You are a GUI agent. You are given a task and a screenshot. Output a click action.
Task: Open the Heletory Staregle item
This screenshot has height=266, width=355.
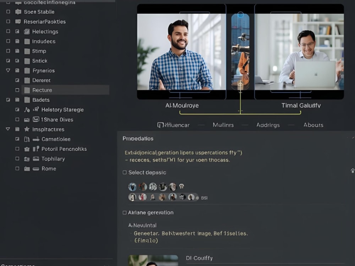click(62, 110)
